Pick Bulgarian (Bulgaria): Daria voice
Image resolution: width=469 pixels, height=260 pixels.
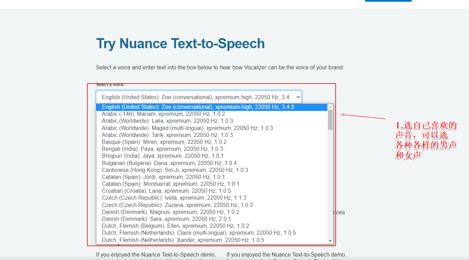[x=212, y=163]
